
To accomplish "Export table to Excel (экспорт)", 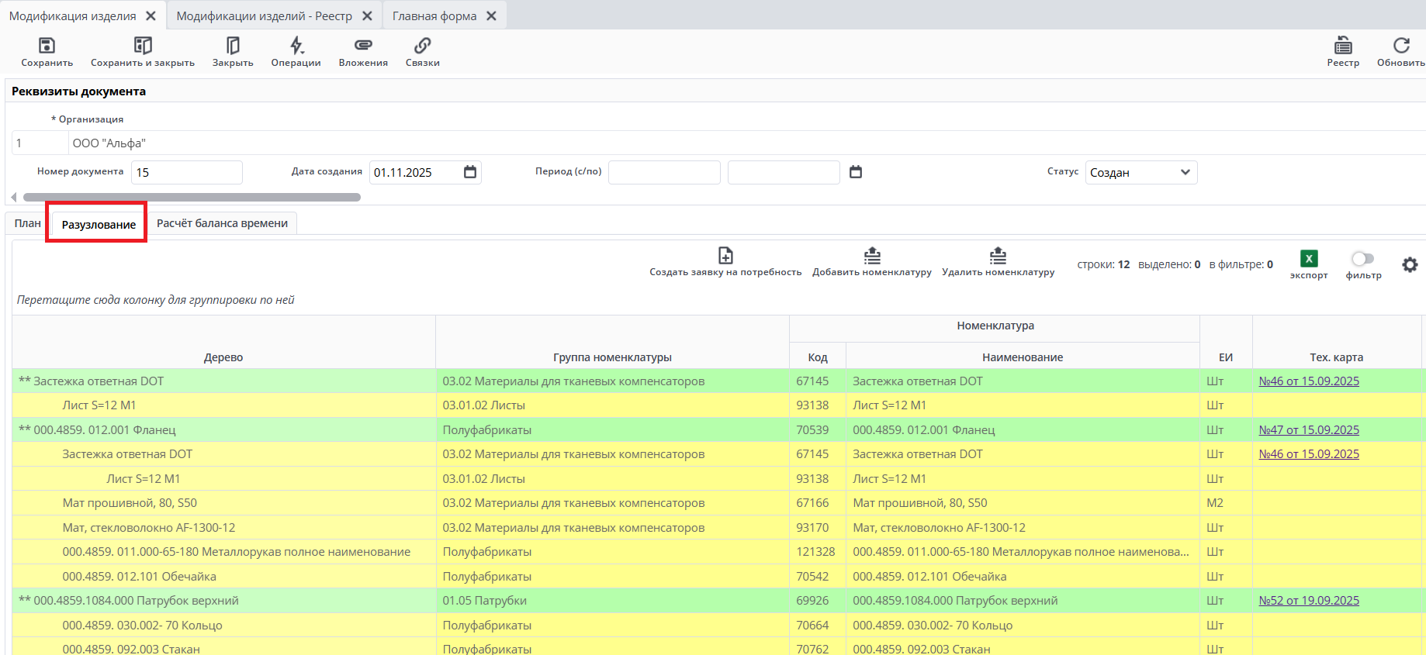I will click(x=1309, y=259).
